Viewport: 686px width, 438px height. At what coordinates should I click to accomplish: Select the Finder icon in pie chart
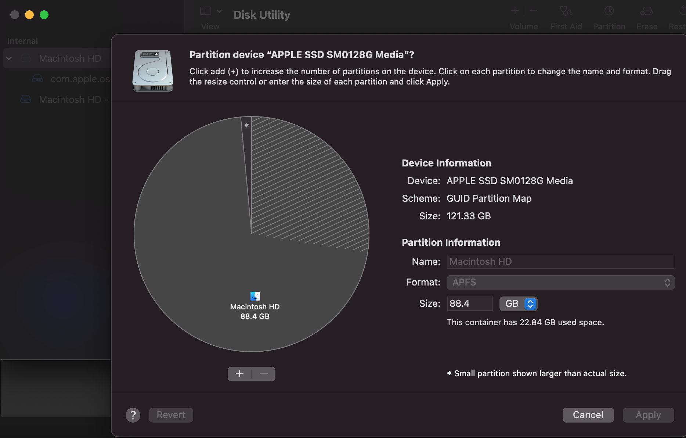coord(255,296)
